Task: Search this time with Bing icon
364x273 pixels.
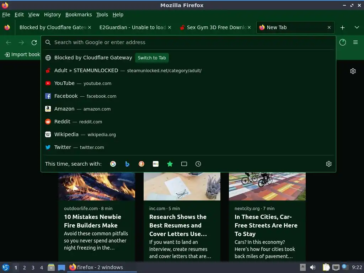Action: click(x=127, y=164)
